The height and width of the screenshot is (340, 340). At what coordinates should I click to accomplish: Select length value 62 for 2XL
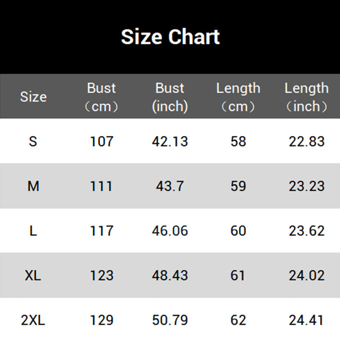tap(238, 320)
